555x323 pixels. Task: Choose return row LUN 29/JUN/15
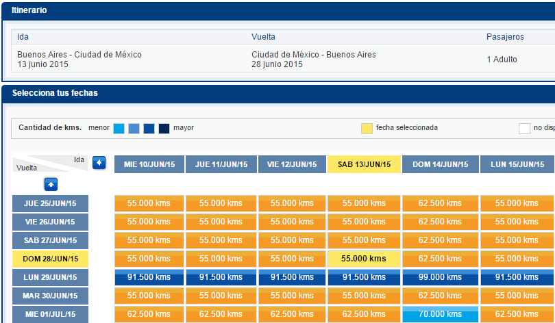(x=50, y=277)
